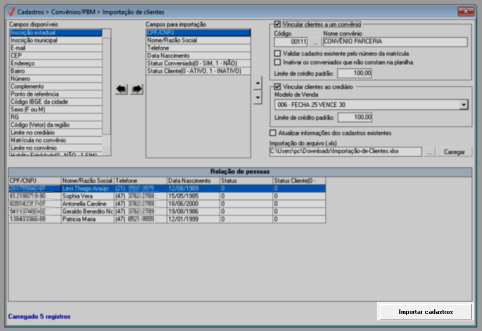The image size is (482, 331).
Task: Enable Validar cadastro existente pelo número da matrícula
Action: pyautogui.click(x=278, y=53)
